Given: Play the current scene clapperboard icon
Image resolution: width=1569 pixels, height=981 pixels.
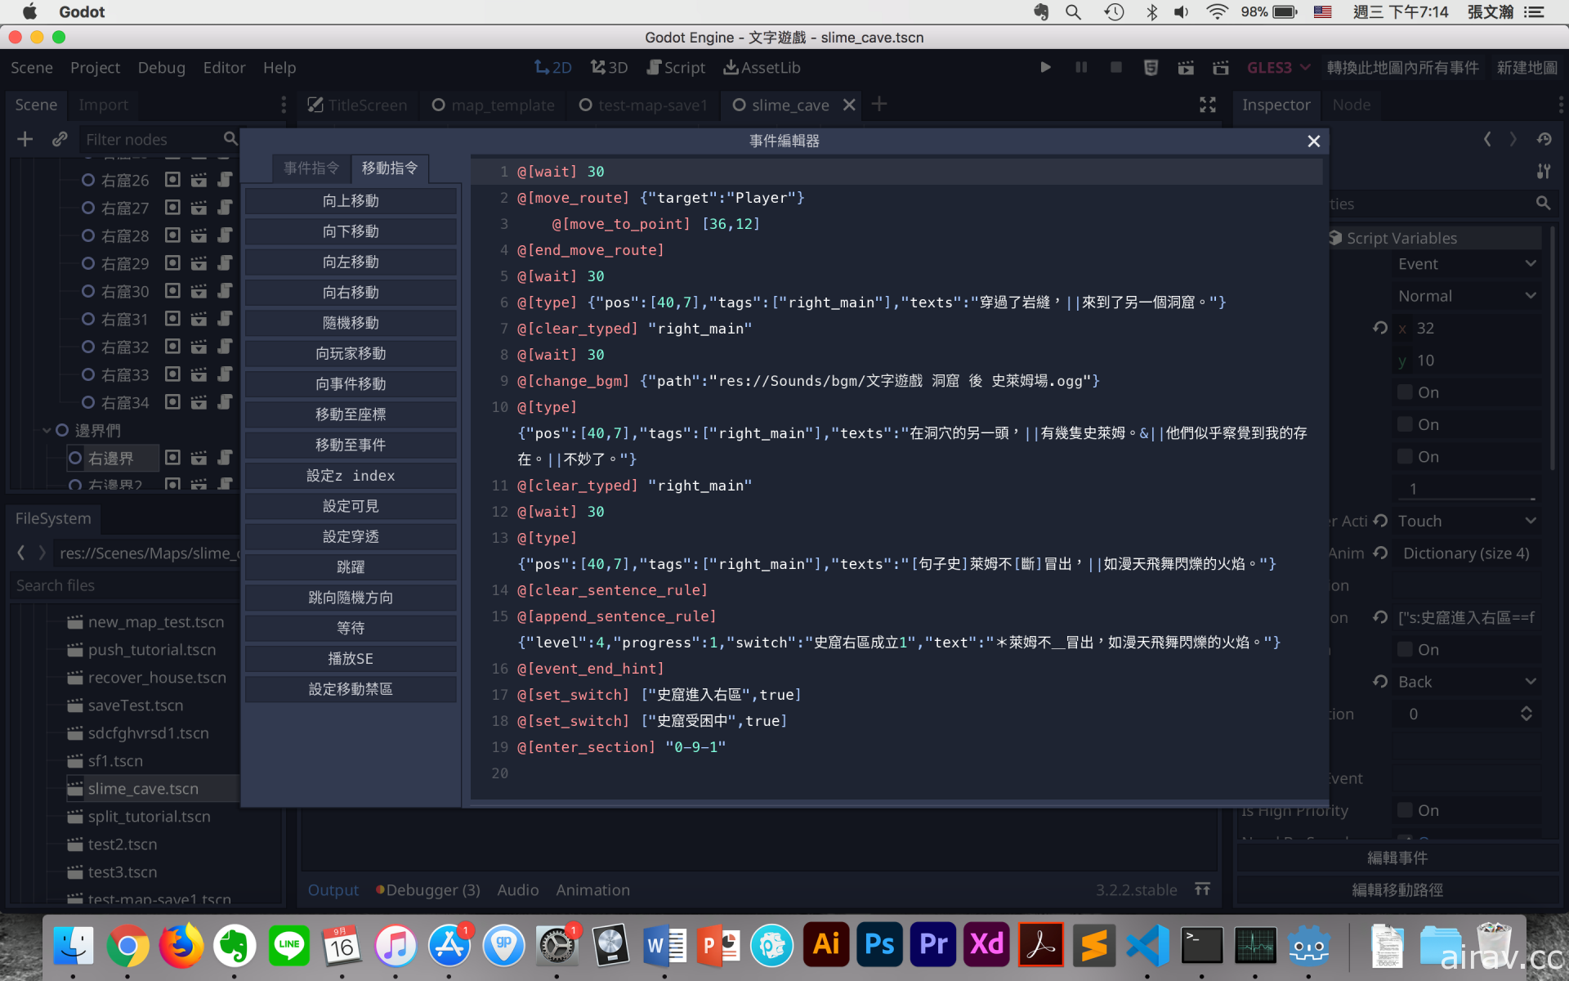Looking at the screenshot, I should (1186, 68).
